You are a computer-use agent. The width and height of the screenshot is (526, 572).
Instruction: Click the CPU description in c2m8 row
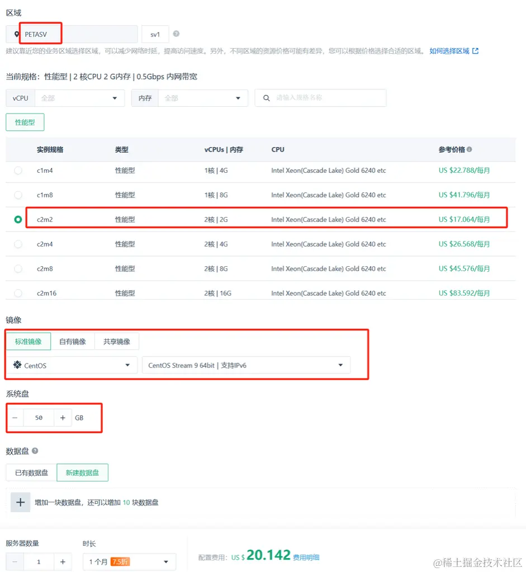[x=329, y=268]
